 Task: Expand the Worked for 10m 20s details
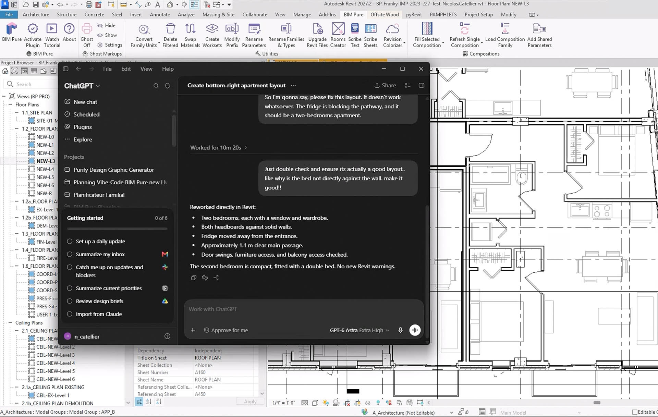click(219, 148)
